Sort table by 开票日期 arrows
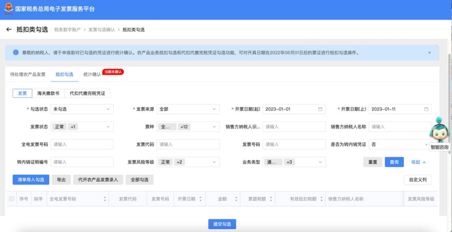 (200, 199)
